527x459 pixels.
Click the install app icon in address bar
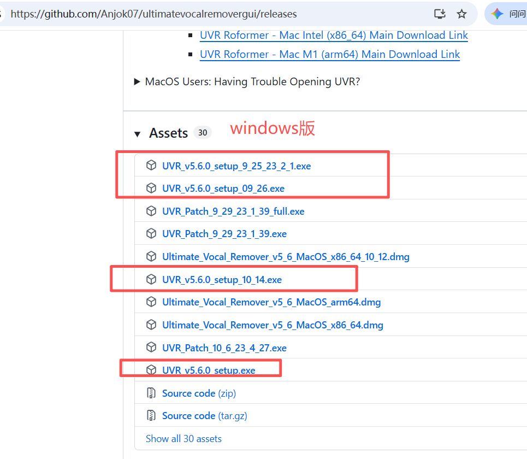(440, 14)
